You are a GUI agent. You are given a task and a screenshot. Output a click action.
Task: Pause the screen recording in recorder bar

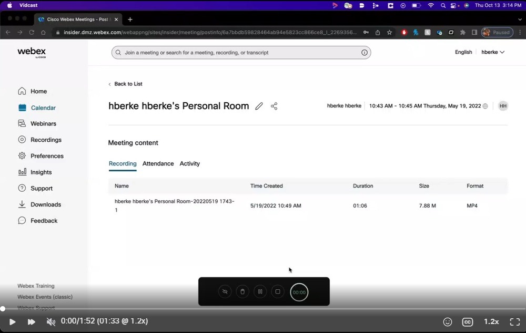260,292
